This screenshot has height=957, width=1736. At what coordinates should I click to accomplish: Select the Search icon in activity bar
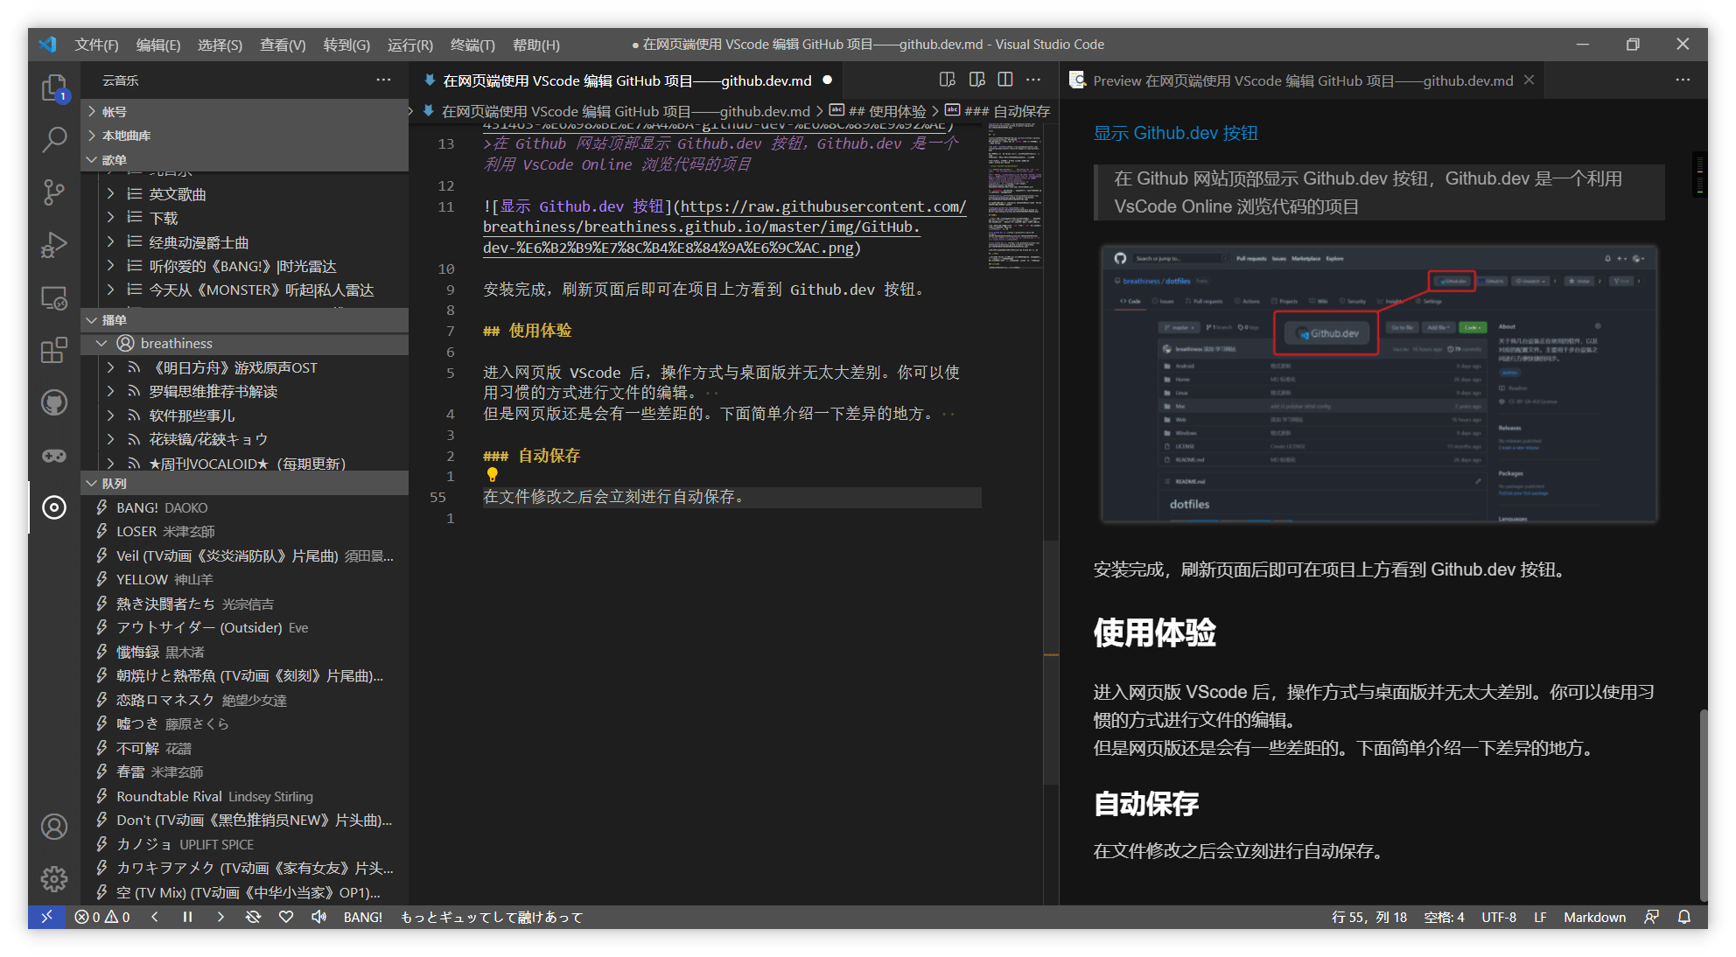click(53, 140)
